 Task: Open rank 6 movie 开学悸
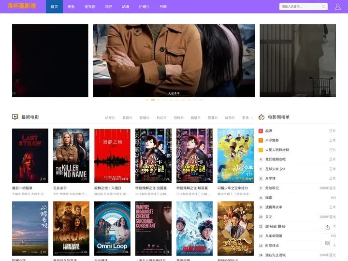coord(270,178)
